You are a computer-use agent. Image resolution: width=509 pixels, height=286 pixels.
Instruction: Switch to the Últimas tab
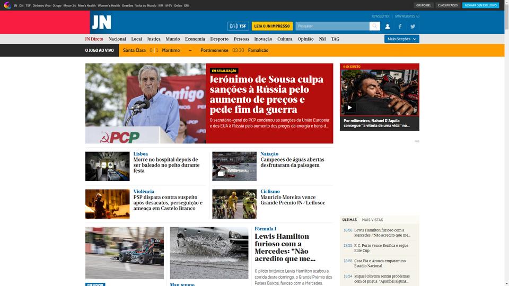pyautogui.click(x=349, y=220)
